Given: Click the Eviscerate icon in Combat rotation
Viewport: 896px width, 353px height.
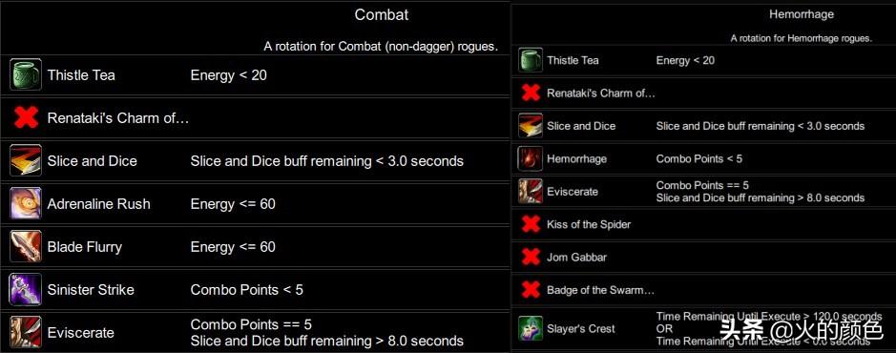Looking at the screenshot, I should pos(26,332).
